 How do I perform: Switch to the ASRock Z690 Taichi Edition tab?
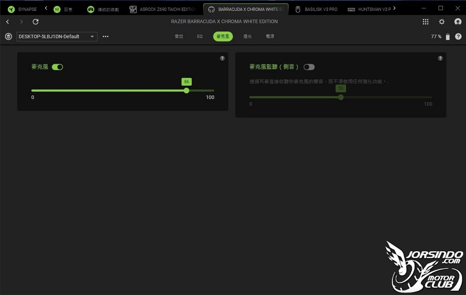click(x=163, y=9)
